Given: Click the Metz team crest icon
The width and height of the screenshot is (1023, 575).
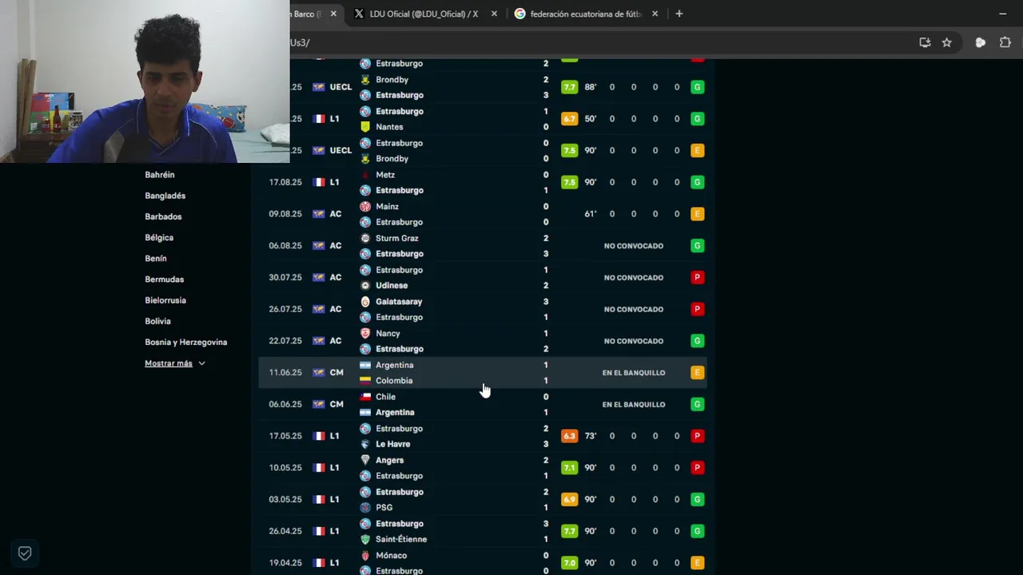Looking at the screenshot, I should (365, 175).
